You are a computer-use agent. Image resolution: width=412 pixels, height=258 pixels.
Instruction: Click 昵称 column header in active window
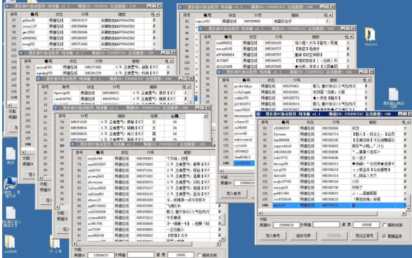(x=373, y=122)
